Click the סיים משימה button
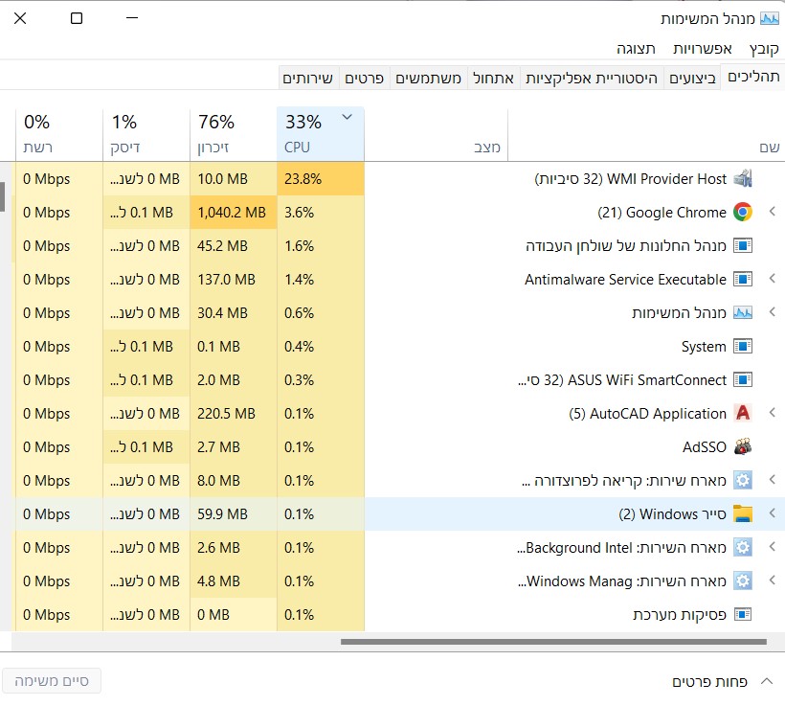 point(52,681)
